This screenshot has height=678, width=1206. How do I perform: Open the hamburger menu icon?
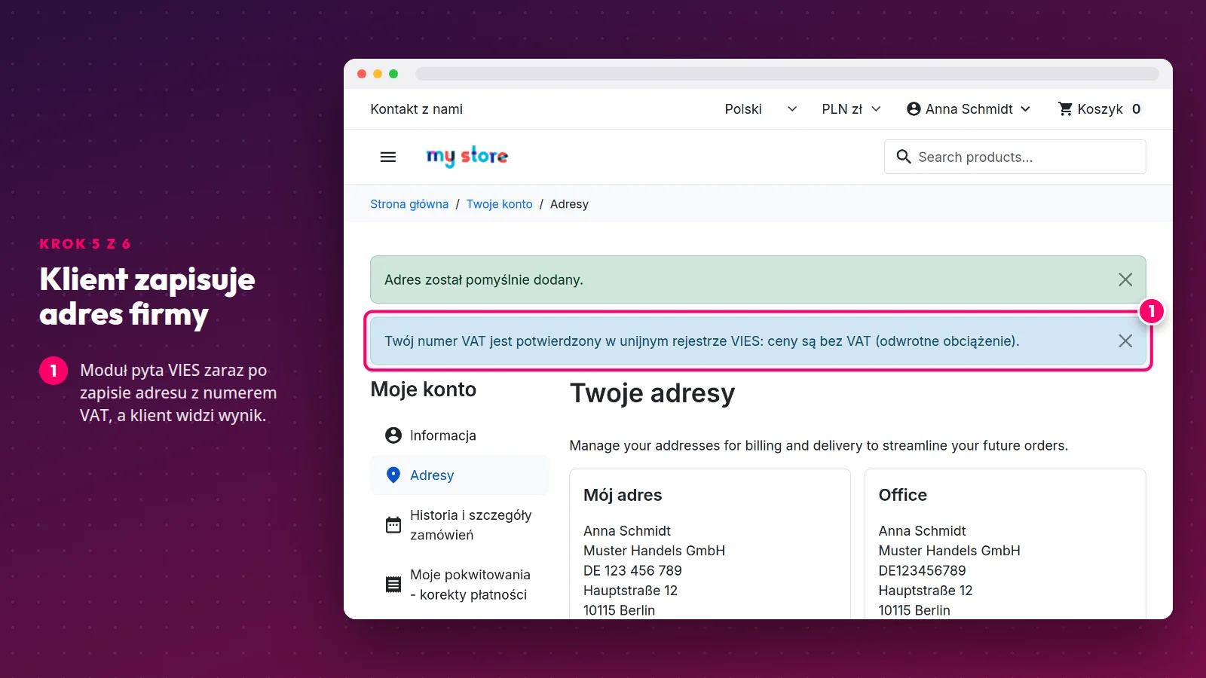point(388,157)
